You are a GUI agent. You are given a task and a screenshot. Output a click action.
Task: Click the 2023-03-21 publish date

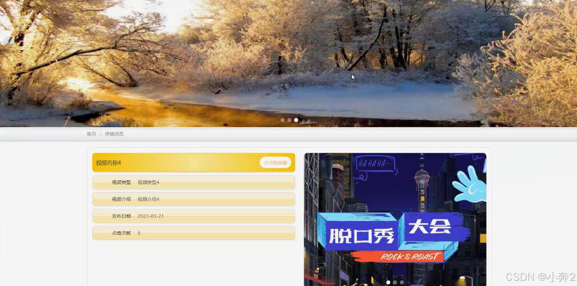(151, 216)
